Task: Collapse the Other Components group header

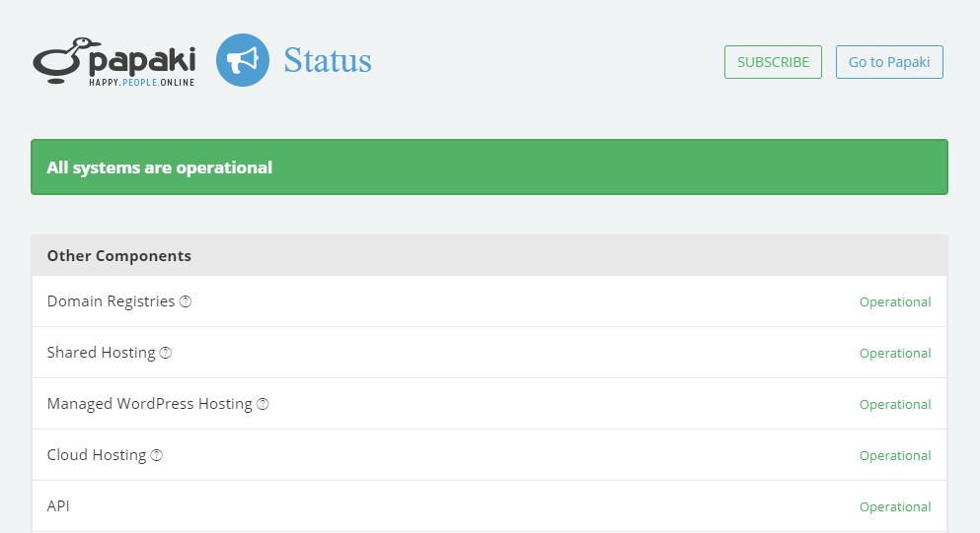Action: tap(490, 256)
